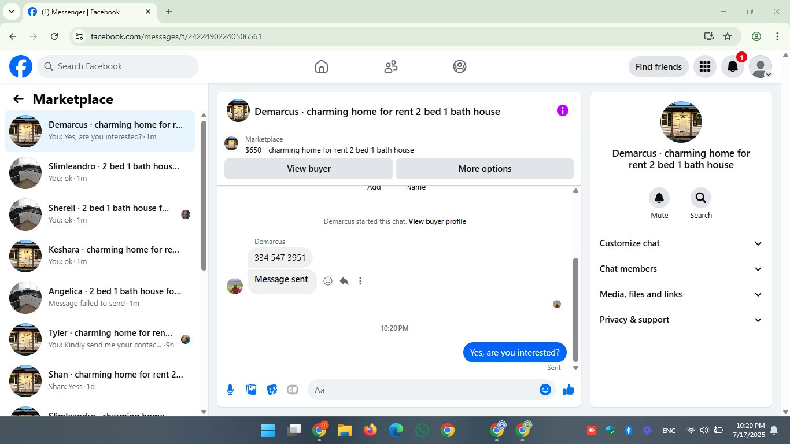Click the back arrow beside Marketplace
This screenshot has height=444, width=790.
point(19,99)
